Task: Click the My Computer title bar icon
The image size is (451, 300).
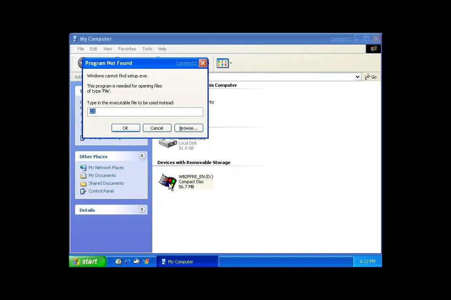Action: pyautogui.click(x=75, y=39)
